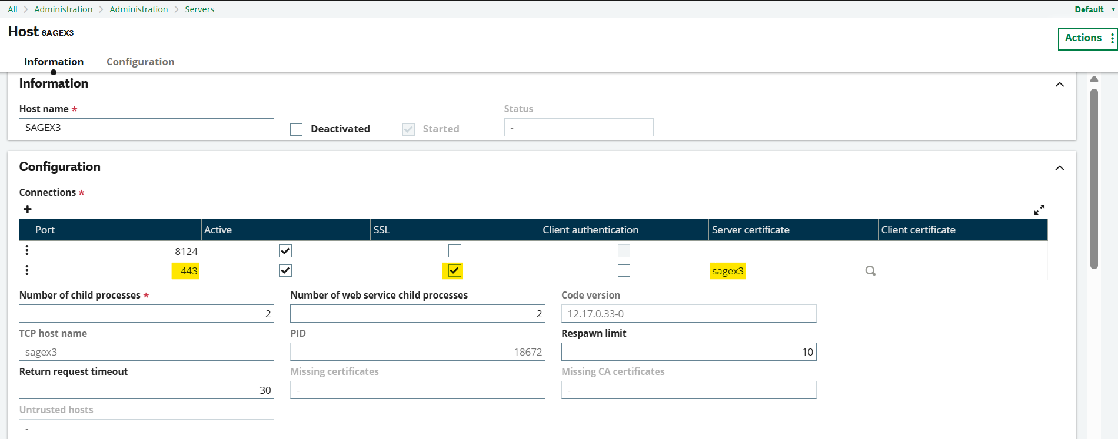Disable SSL on port 443
Screen dimensions: 1118x439
click(x=454, y=270)
